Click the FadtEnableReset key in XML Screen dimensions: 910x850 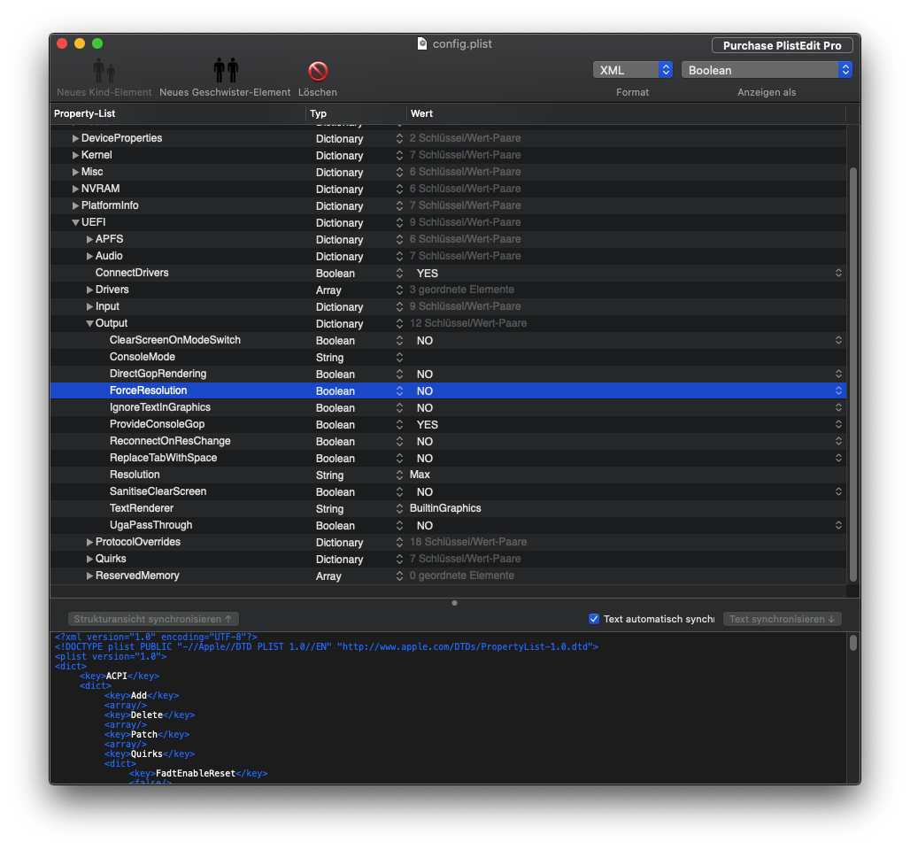tap(196, 773)
